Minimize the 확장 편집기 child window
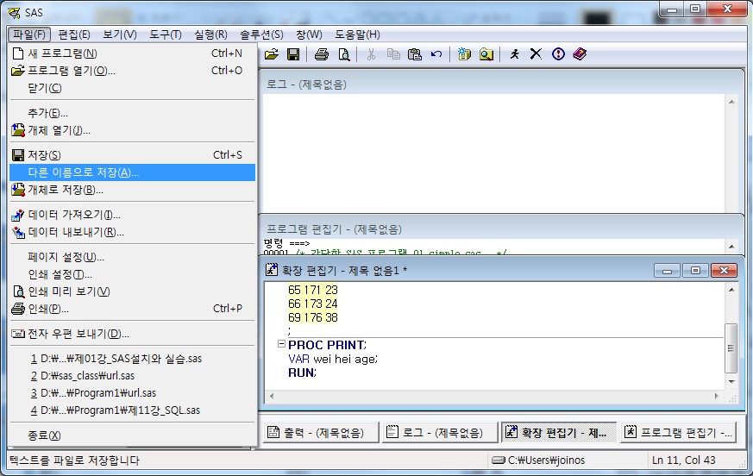Image resolution: width=753 pixels, height=476 pixels. pos(667,271)
